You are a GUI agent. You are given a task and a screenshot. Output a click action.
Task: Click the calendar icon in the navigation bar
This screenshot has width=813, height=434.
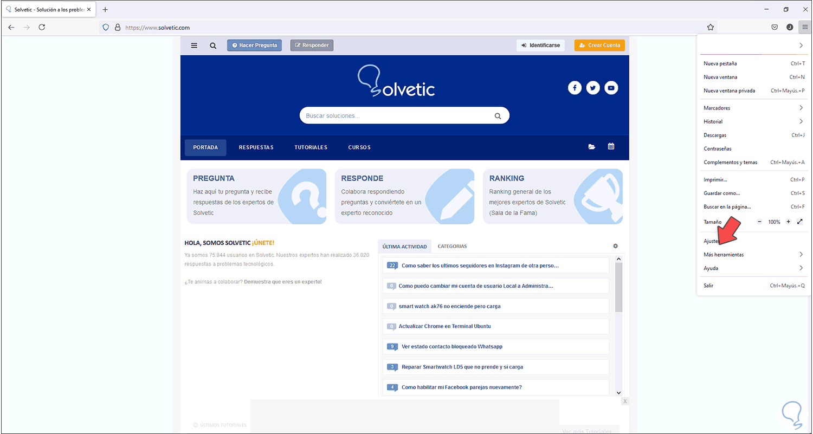[611, 146]
